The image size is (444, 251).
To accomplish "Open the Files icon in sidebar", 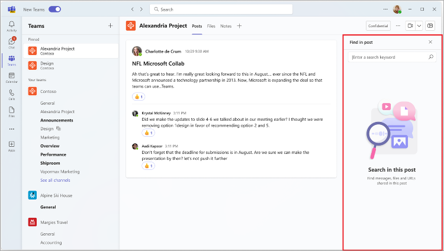I will click(12, 112).
